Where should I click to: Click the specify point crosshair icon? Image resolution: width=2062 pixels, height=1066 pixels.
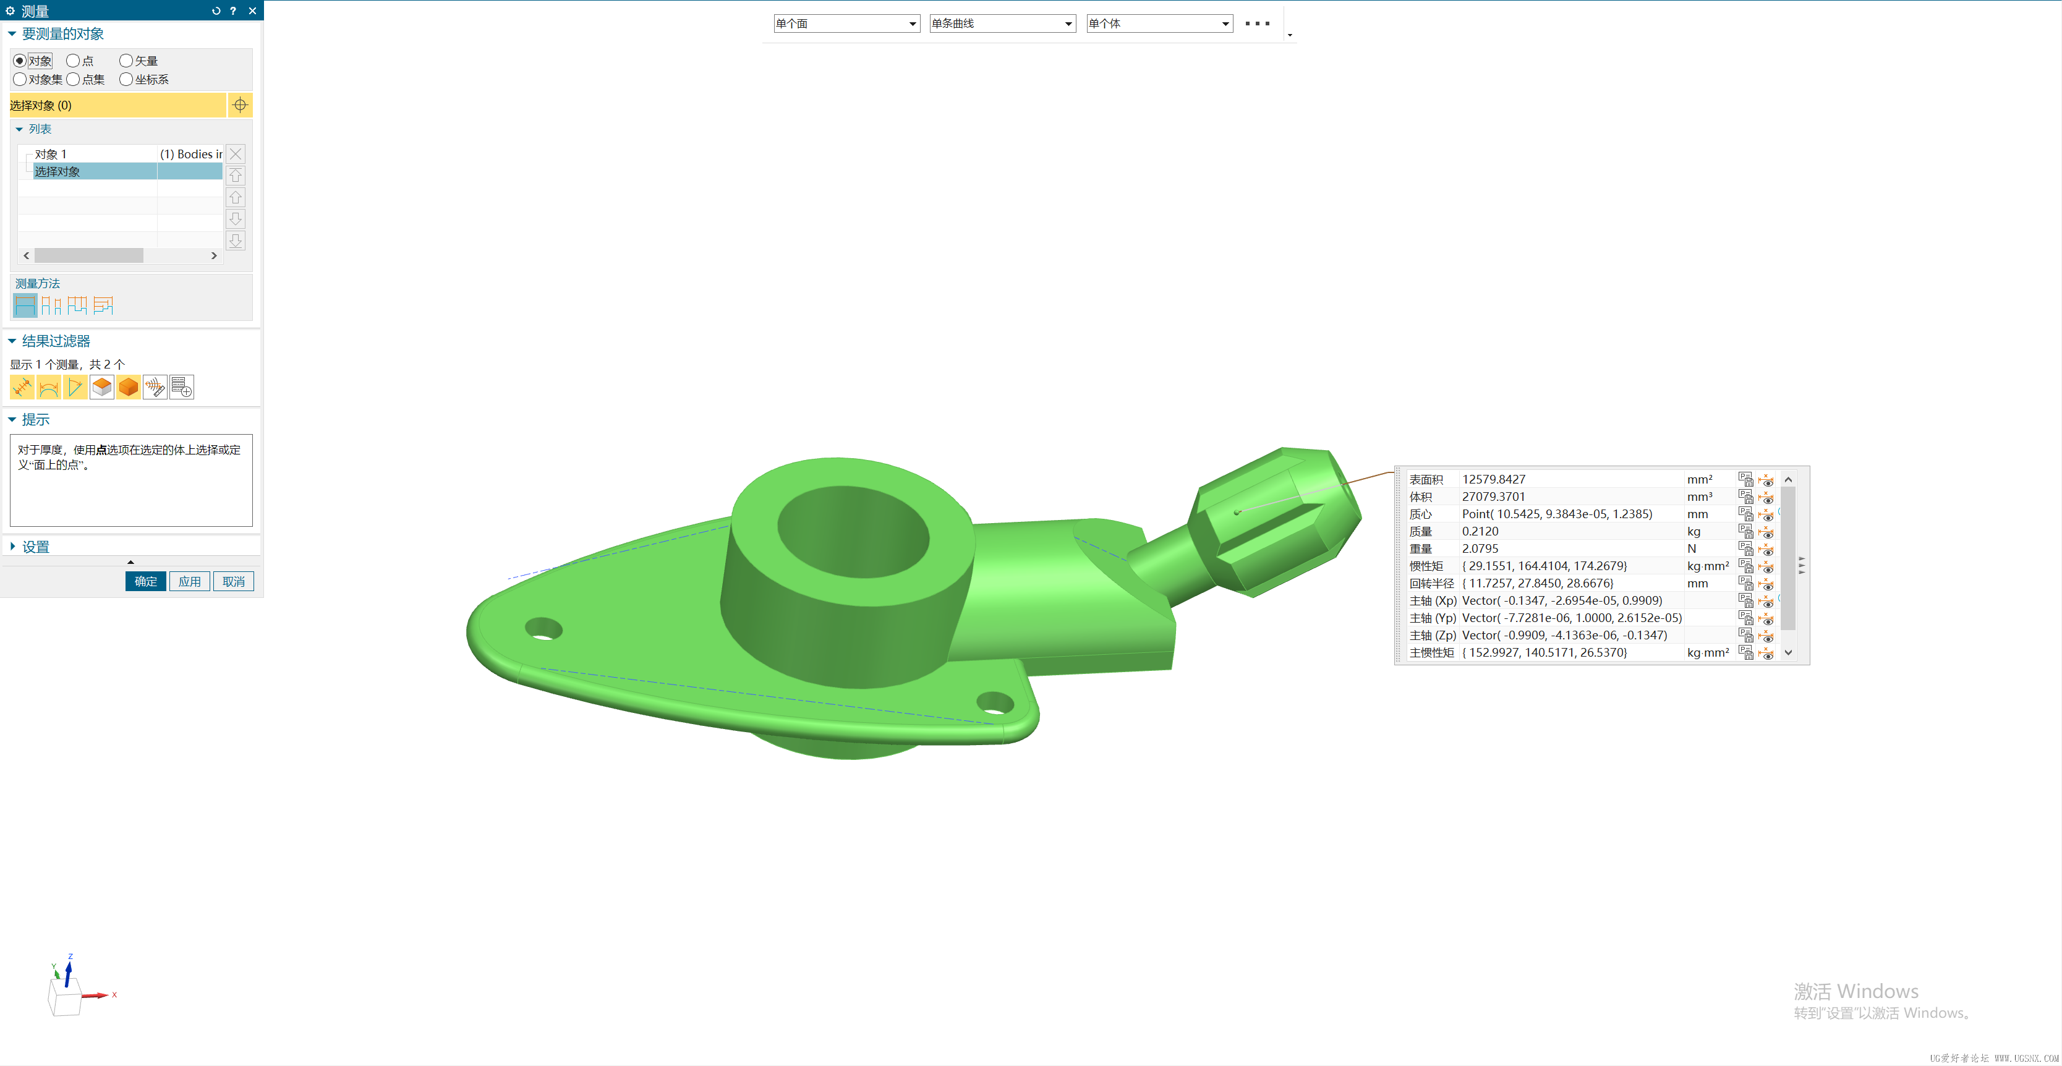240,105
